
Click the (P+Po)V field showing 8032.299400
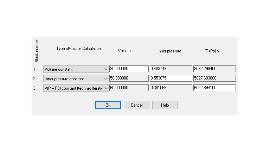214,69
